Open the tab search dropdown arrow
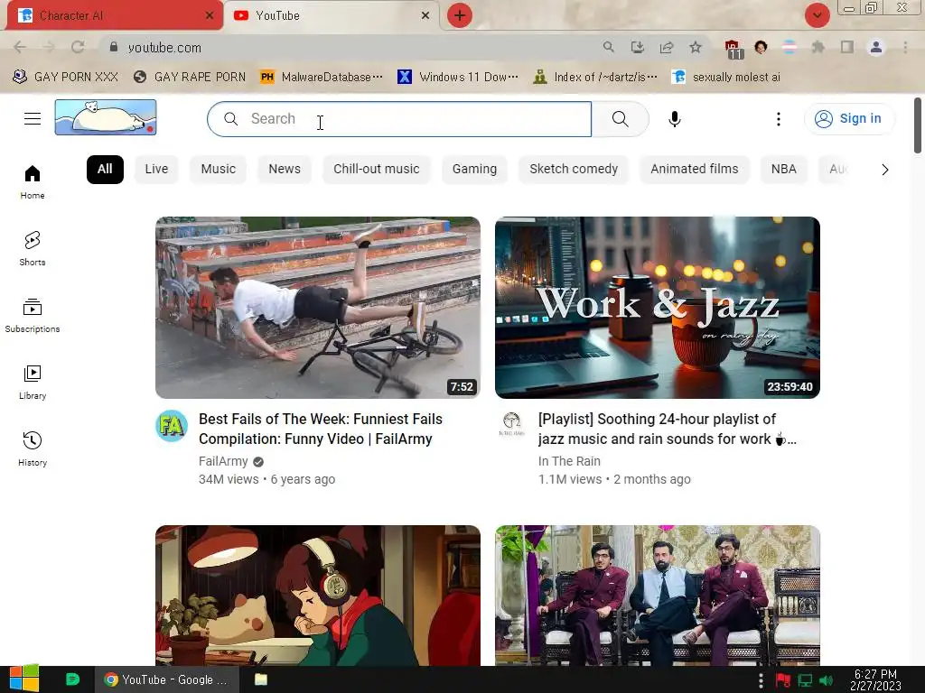 point(817,15)
